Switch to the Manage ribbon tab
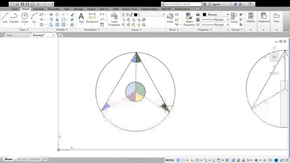 [78, 9]
